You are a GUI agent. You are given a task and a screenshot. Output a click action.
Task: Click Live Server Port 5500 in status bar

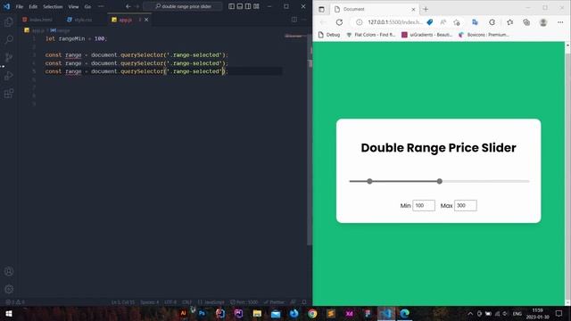click(244, 302)
